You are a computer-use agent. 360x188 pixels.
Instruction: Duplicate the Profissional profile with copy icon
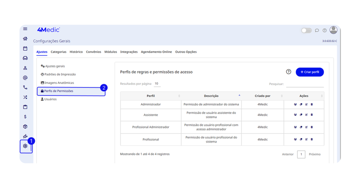301,139
